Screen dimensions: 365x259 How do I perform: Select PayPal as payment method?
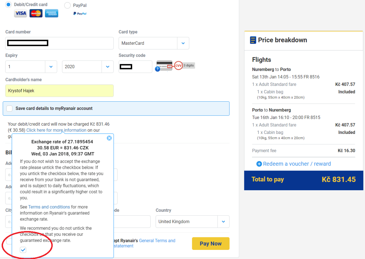(68, 5)
